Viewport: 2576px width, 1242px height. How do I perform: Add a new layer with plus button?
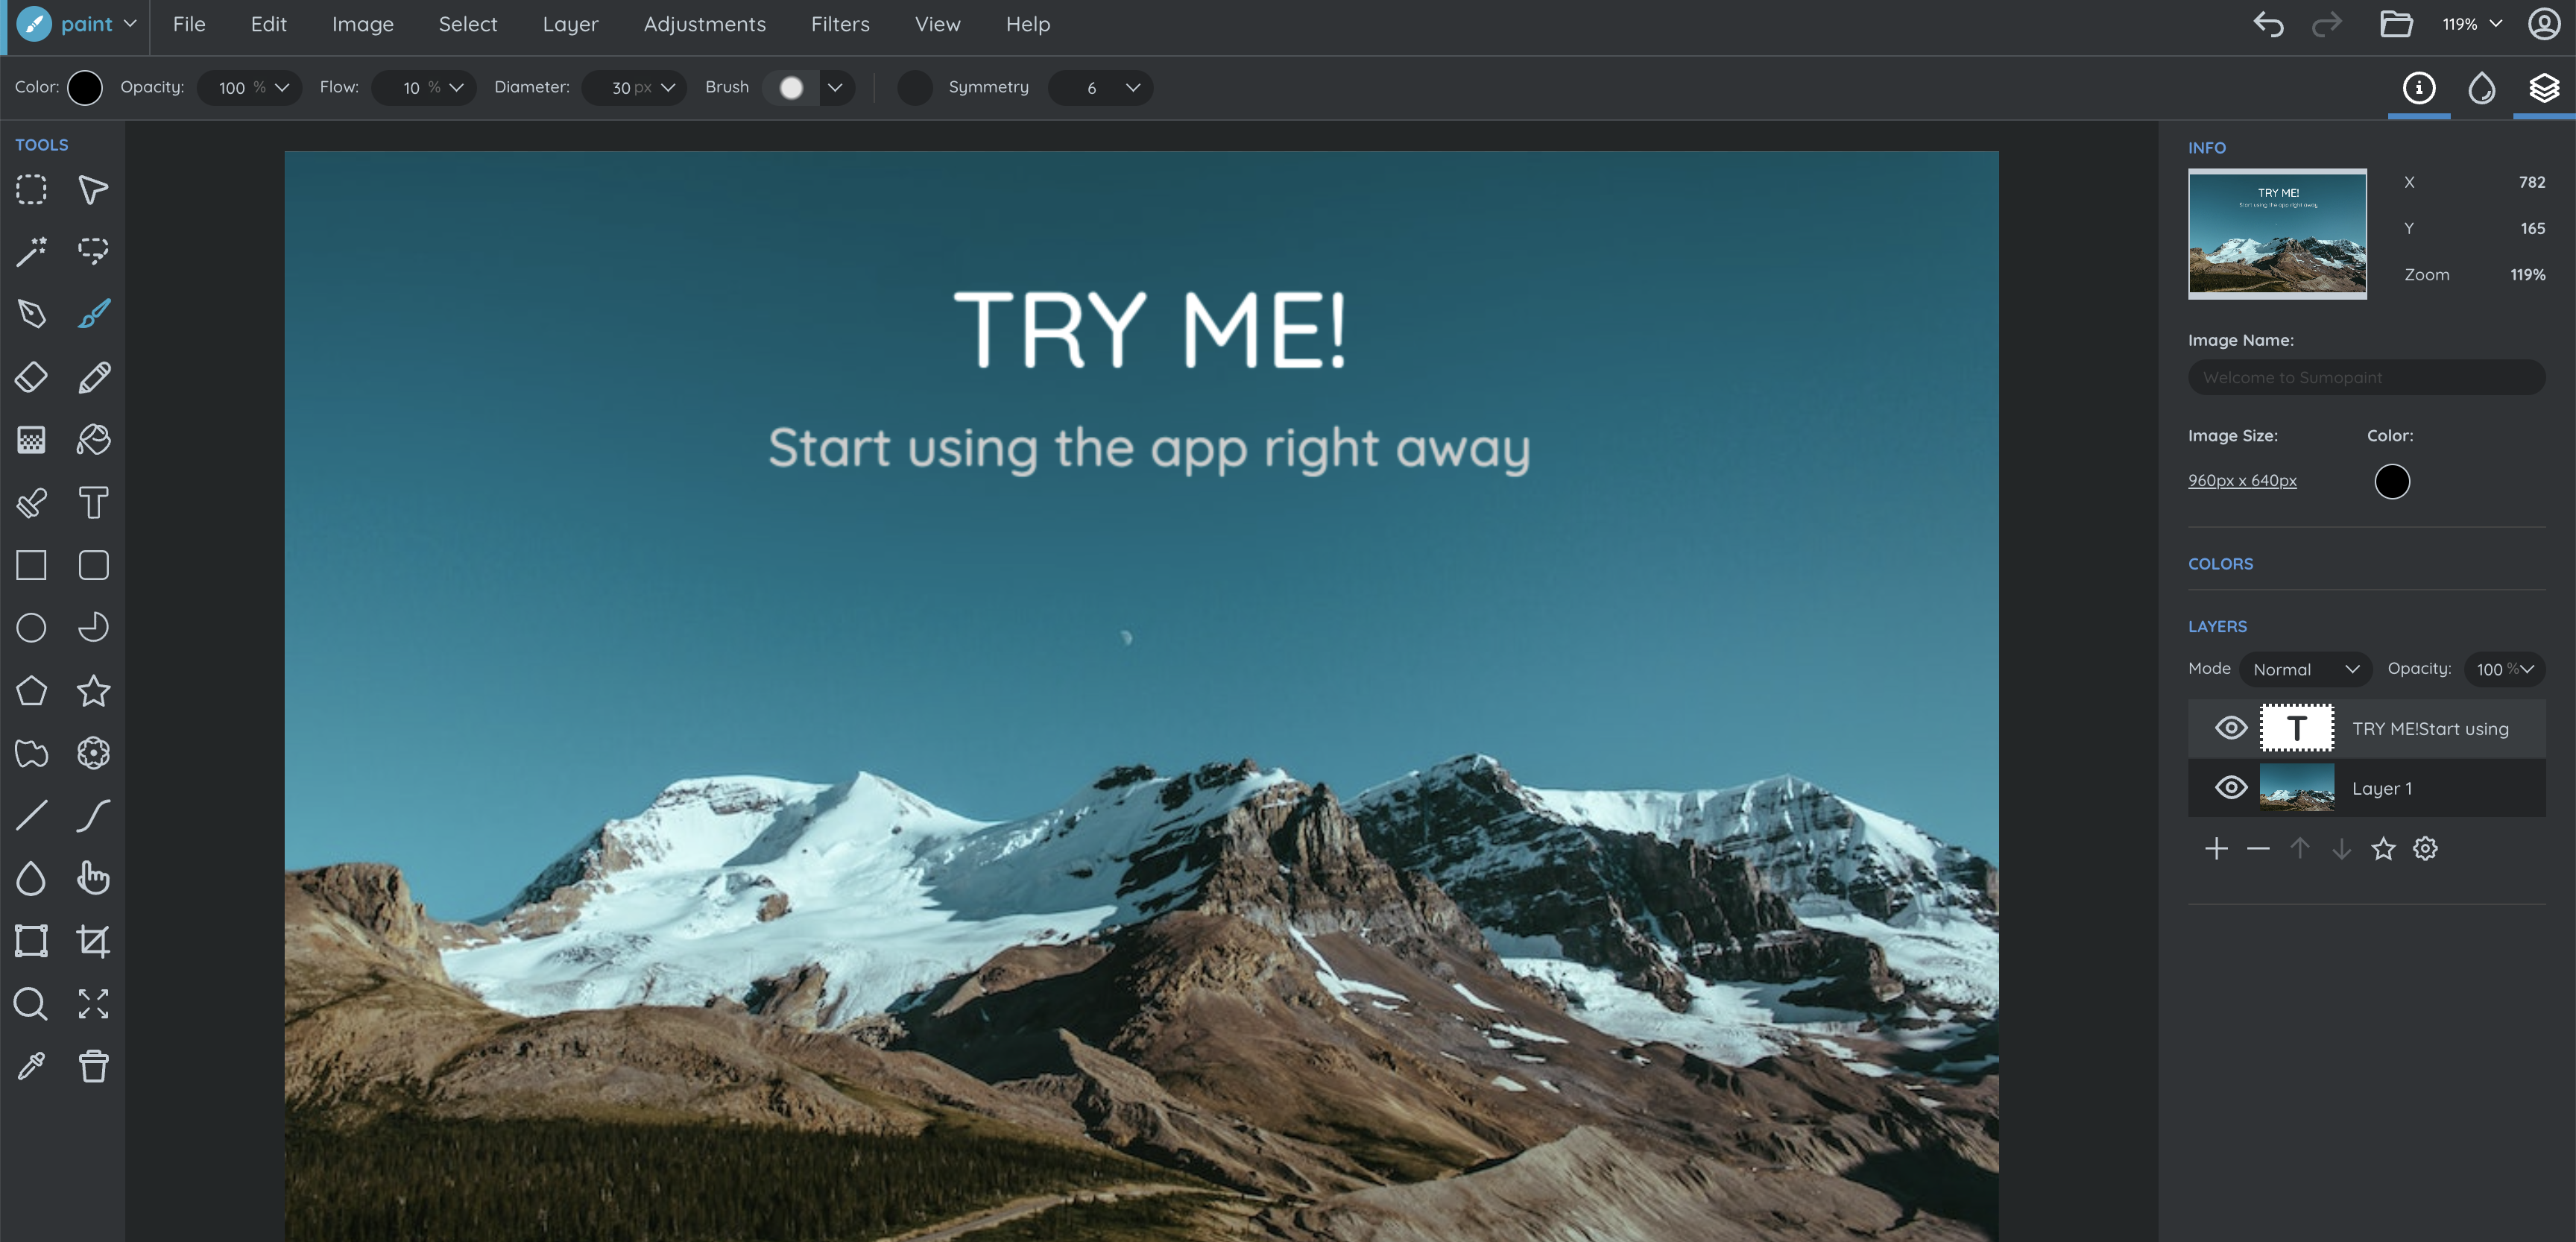pyautogui.click(x=2216, y=849)
